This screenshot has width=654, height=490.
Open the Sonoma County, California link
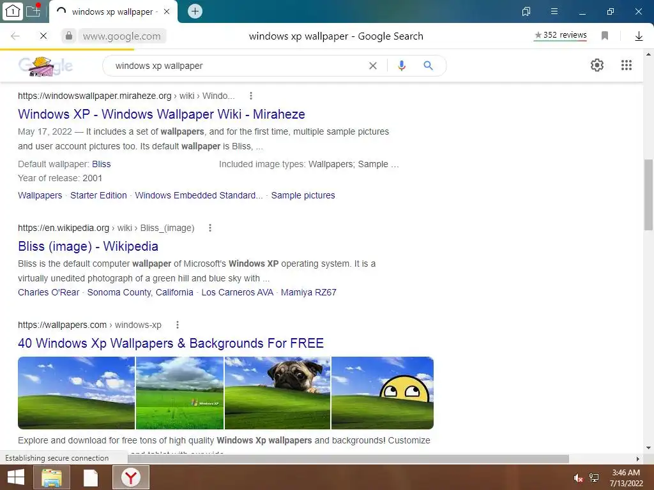(140, 292)
